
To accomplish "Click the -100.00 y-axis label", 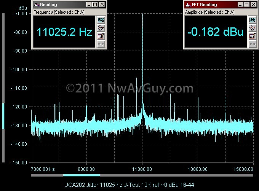I will click(19, 70).
